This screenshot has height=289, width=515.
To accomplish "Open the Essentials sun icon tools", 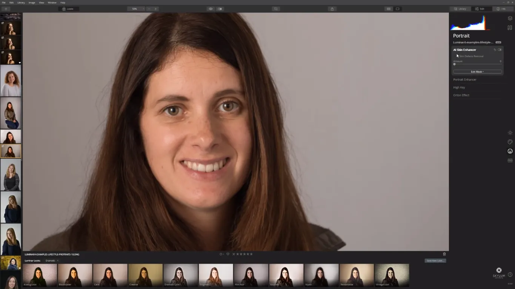I will point(510,133).
